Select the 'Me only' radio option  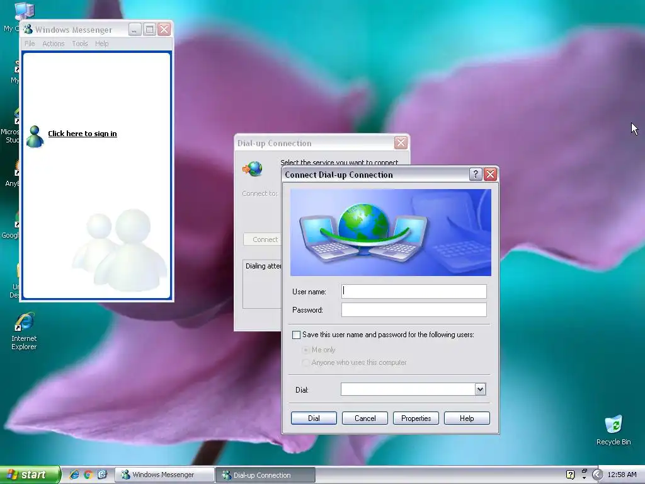click(305, 350)
